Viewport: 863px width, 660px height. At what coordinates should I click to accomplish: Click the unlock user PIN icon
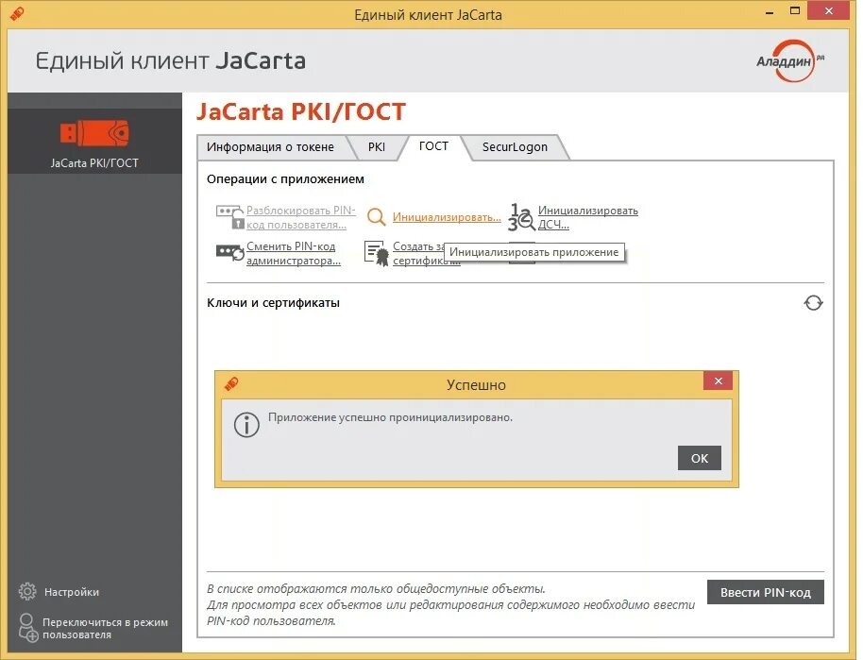click(228, 217)
